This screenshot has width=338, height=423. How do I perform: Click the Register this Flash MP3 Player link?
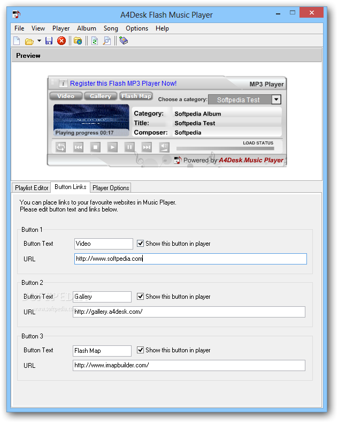click(x=123, y=84)
